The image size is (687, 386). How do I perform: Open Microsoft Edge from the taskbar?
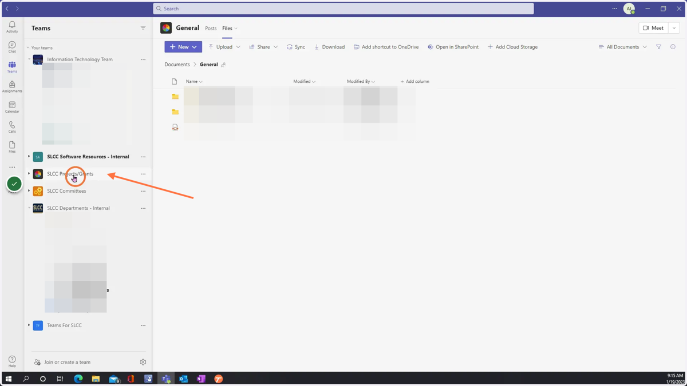[x=78, y=379]
